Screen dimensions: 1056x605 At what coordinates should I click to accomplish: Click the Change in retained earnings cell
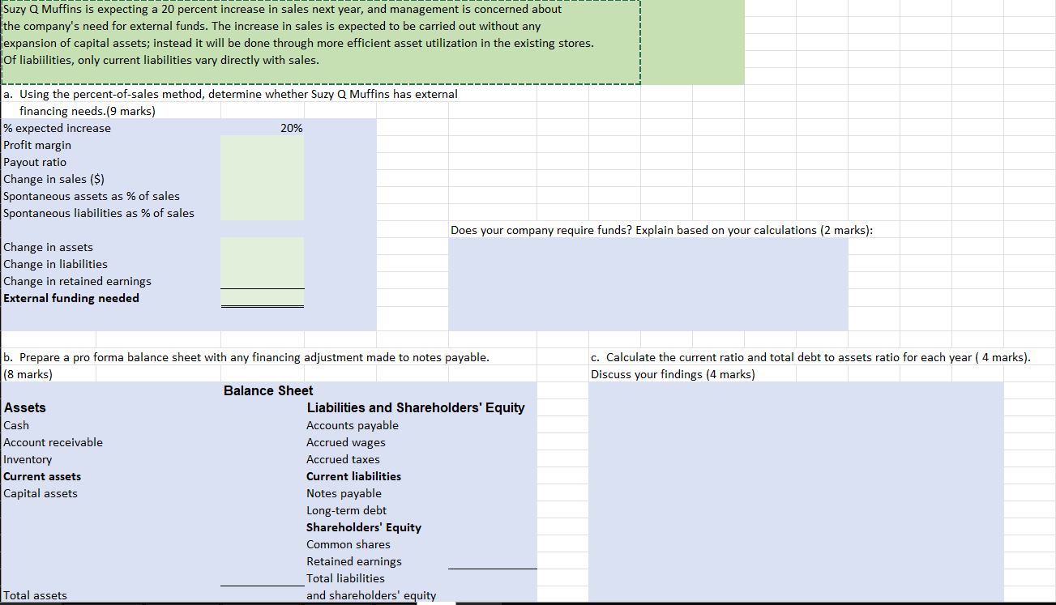262,281
